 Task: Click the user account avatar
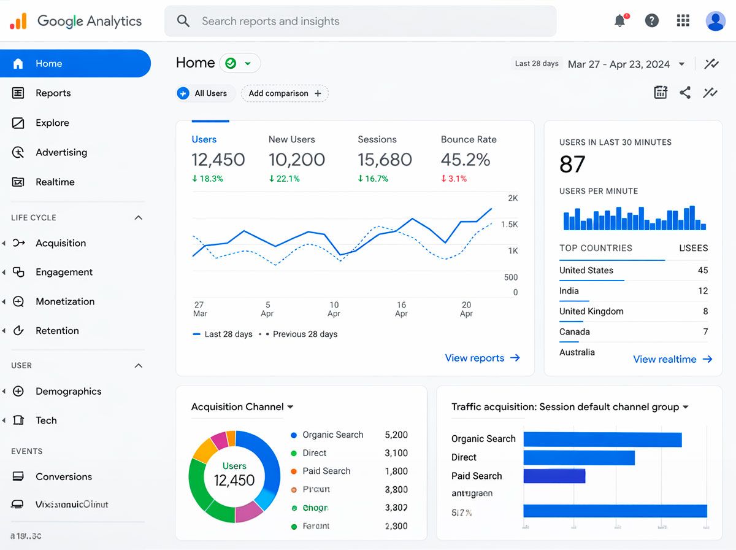coord(715,21)
